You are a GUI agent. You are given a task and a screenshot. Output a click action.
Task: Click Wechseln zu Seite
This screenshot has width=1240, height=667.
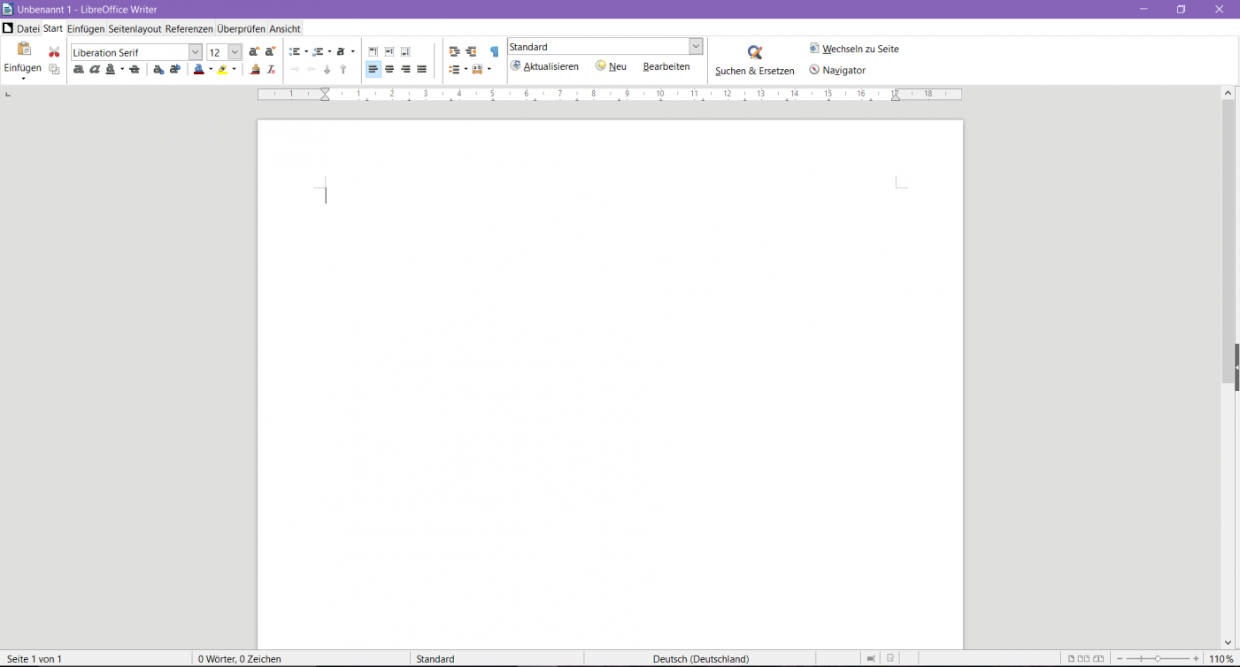pos(854,49)
